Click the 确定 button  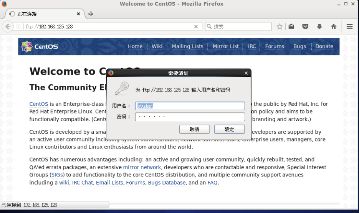click(229, 129)
